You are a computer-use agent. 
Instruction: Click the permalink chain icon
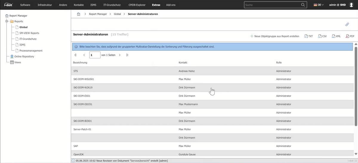(x=347, y=24)
